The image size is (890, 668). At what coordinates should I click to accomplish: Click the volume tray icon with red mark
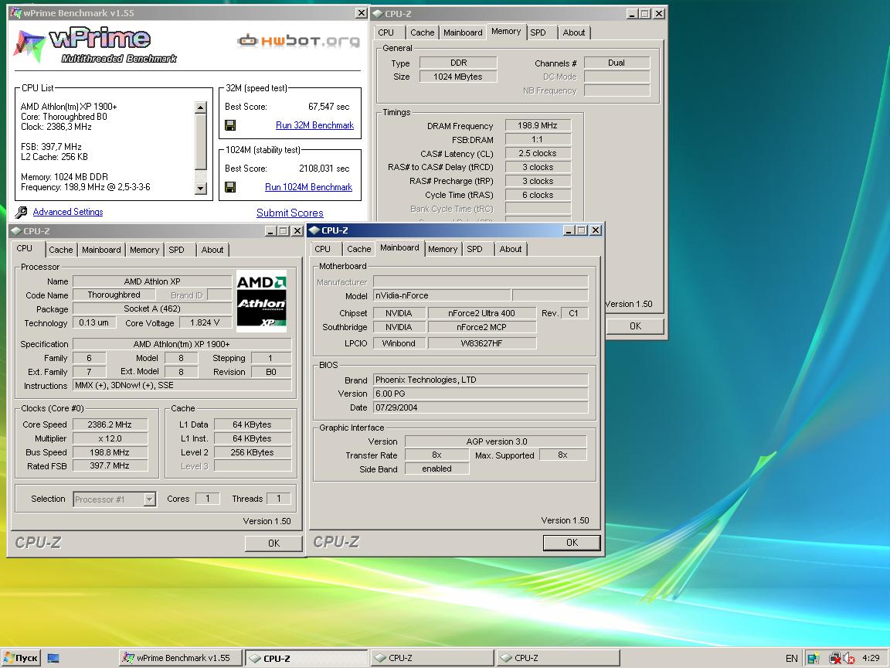click(x=849, y=659)
